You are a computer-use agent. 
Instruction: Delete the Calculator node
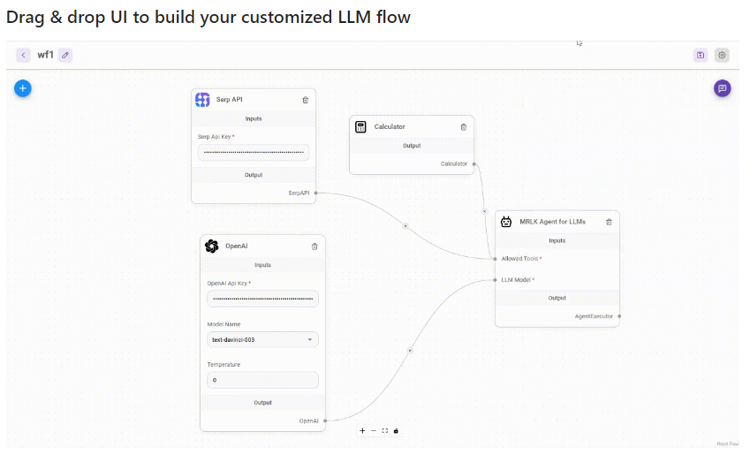[x=463, y=127]
